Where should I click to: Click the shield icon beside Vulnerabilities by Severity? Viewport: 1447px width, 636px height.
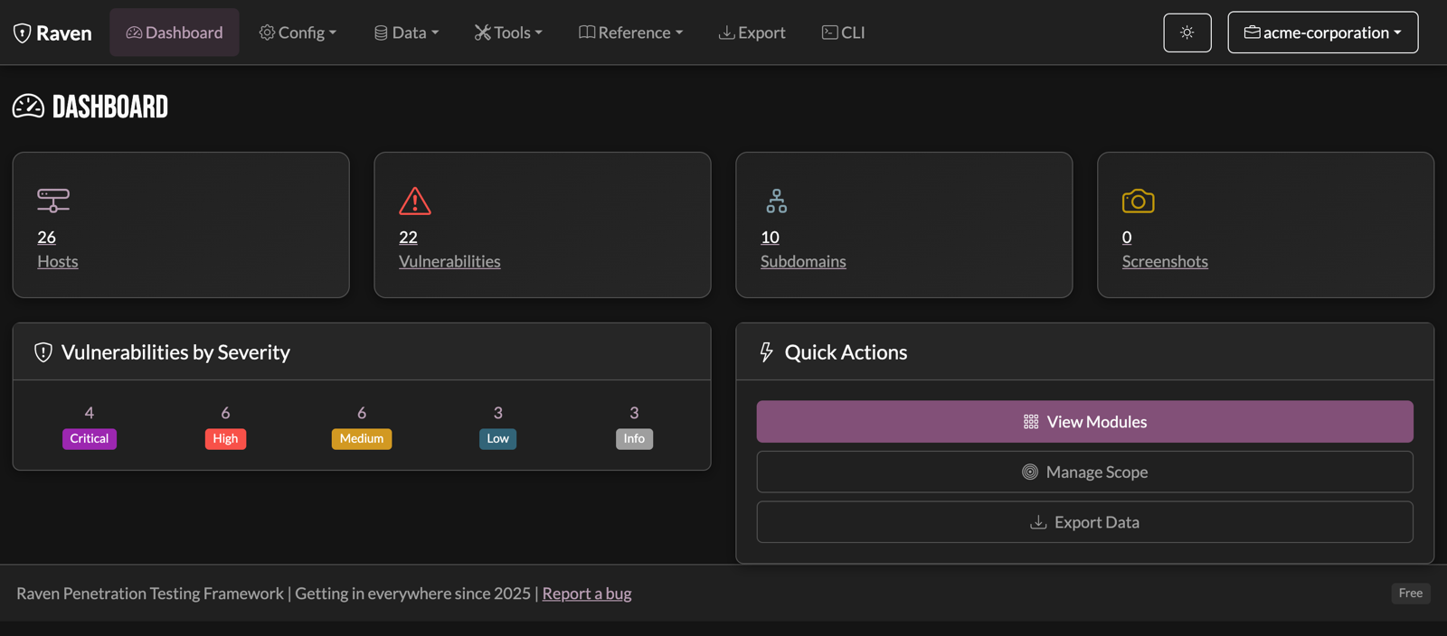(43, 352)
